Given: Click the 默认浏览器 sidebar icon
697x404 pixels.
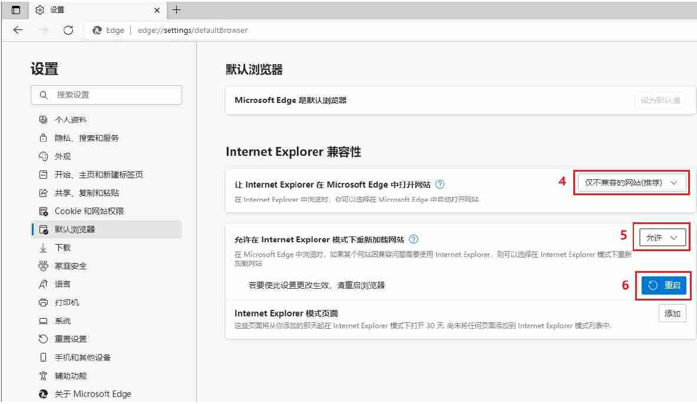Looking at the screenshot, I should tap(43, 229).
